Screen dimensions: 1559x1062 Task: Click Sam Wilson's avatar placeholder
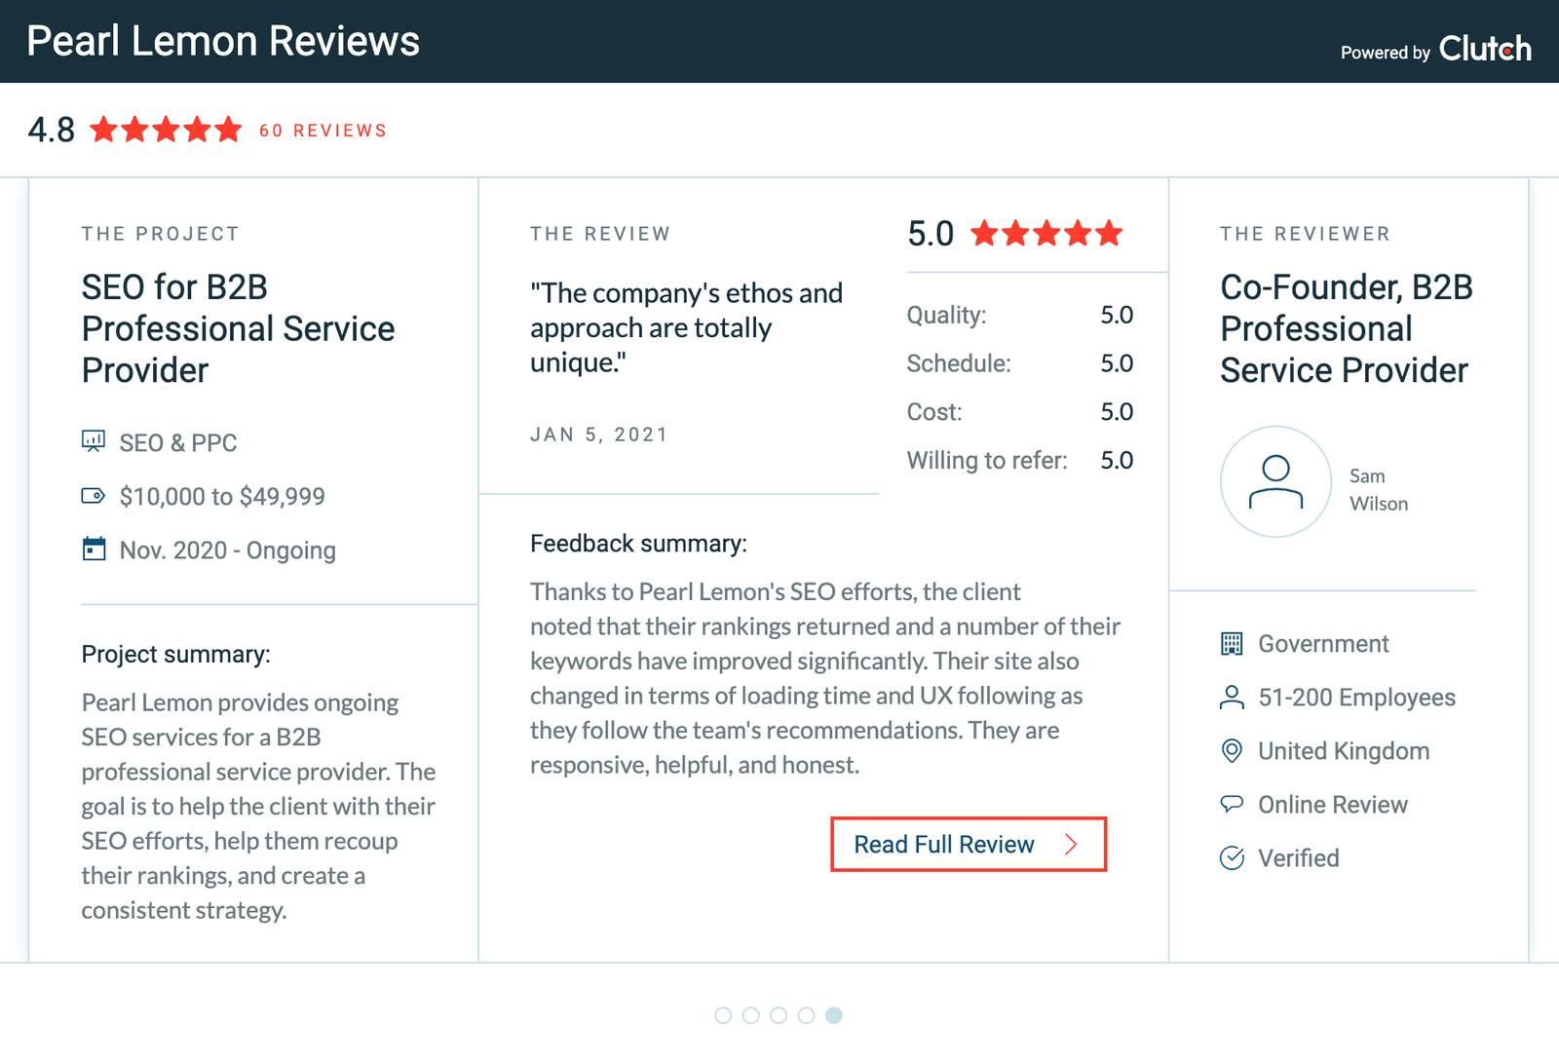pyautogui.click(x=1275, y=481)
